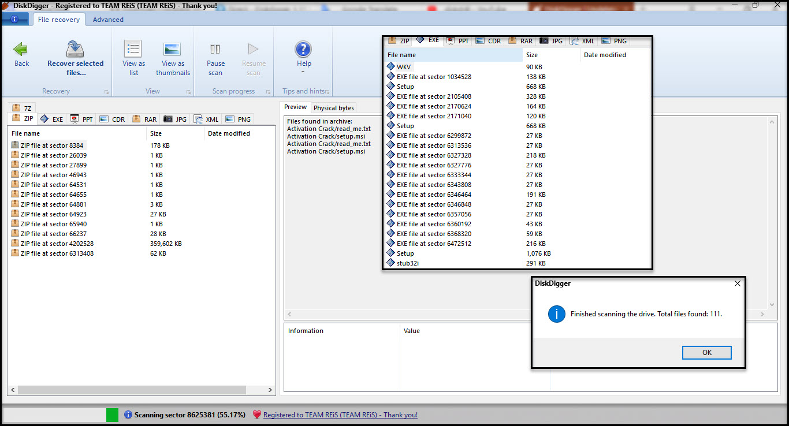
Task: Select the PPT tab in main file list
Action: (81, 119)
